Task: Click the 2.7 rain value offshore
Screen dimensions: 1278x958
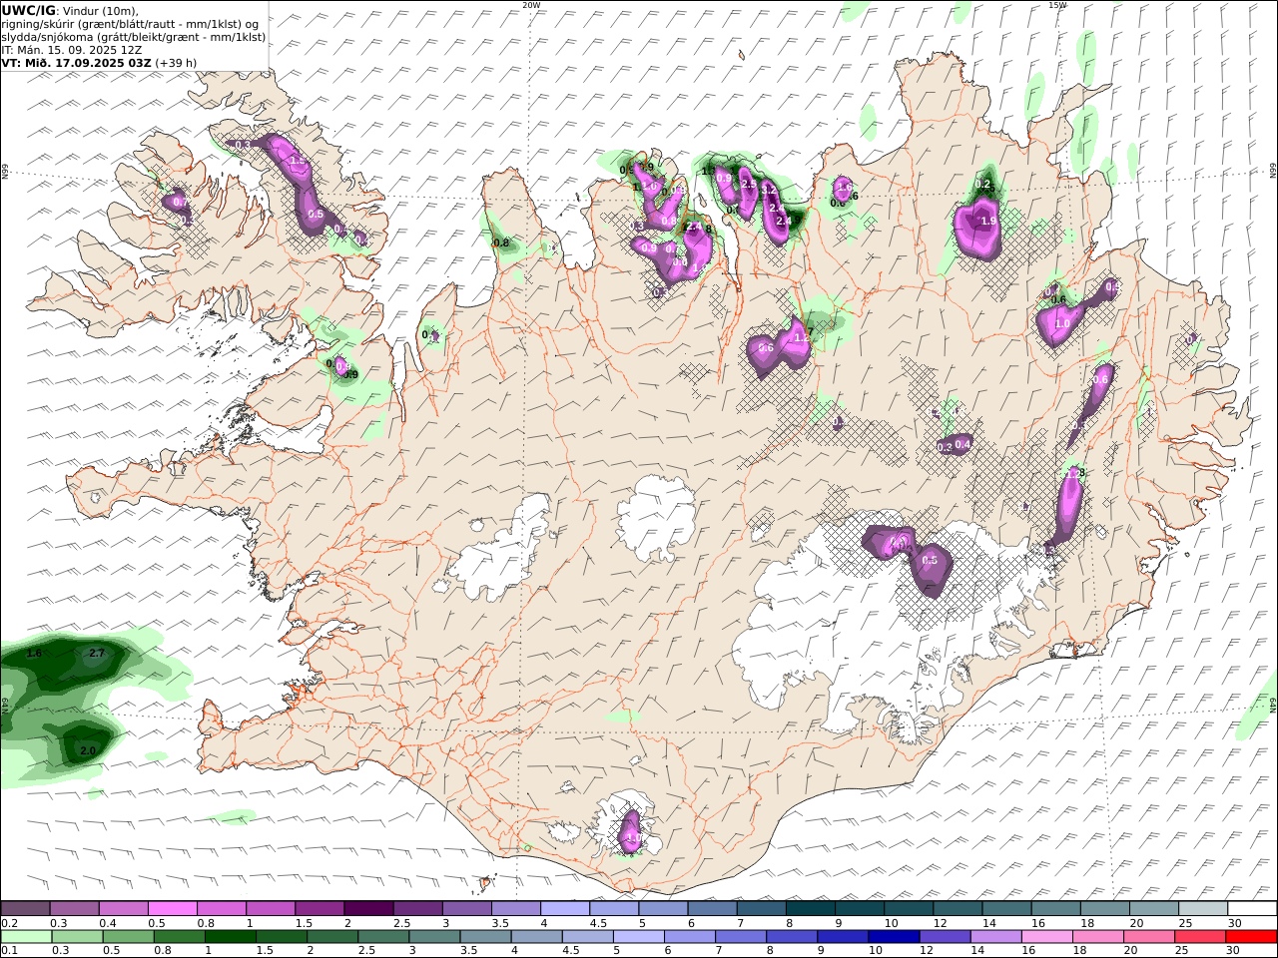Action: click(97, 653)
